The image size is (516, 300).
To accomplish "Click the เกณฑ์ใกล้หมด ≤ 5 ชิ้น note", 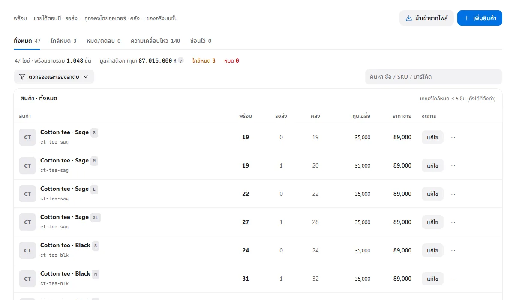I will [458, 99].
